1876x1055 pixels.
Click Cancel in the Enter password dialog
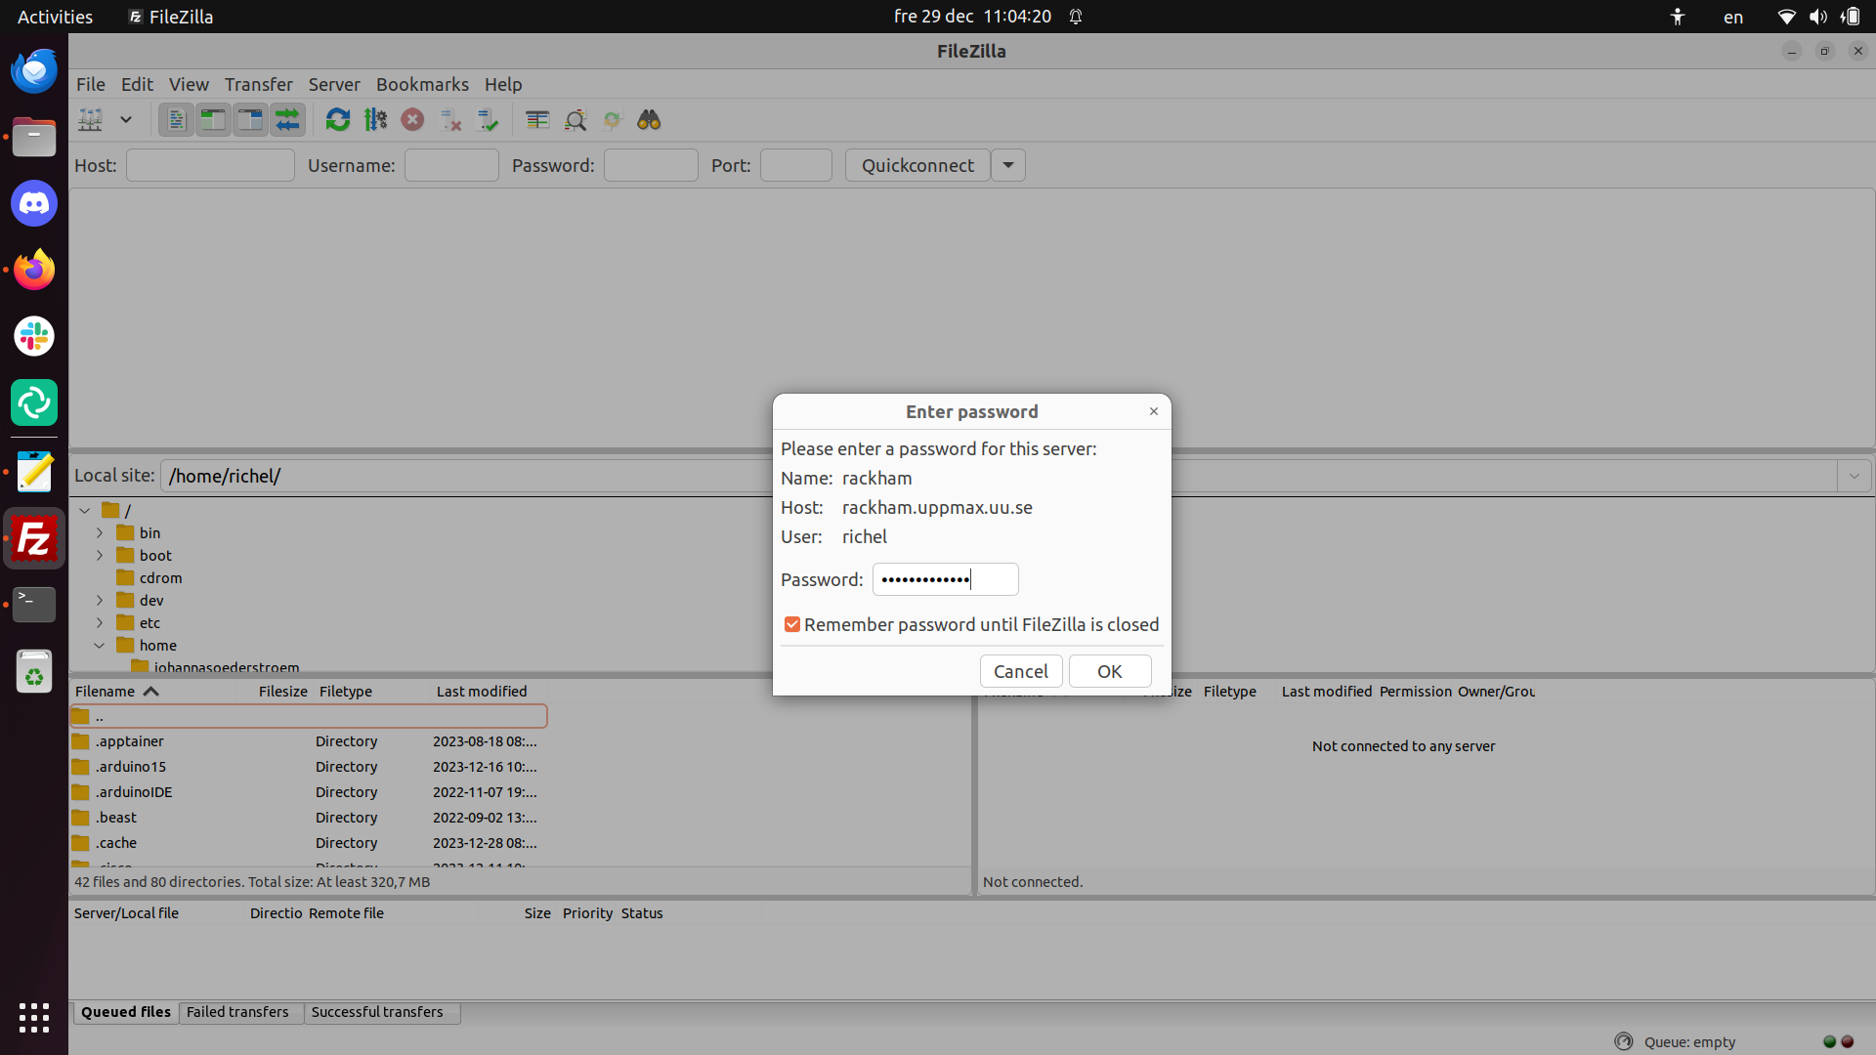(1020, 671)
